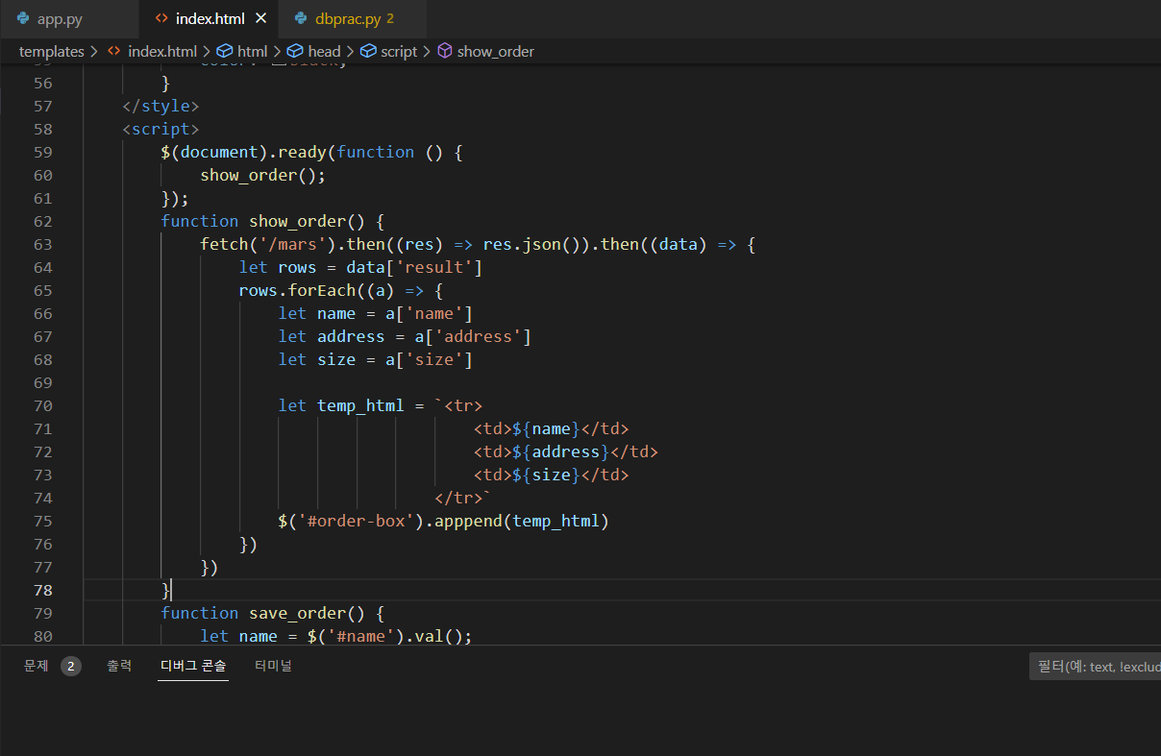
Task: Open the dbprac.py tab
Action: (x=347, y=18)
